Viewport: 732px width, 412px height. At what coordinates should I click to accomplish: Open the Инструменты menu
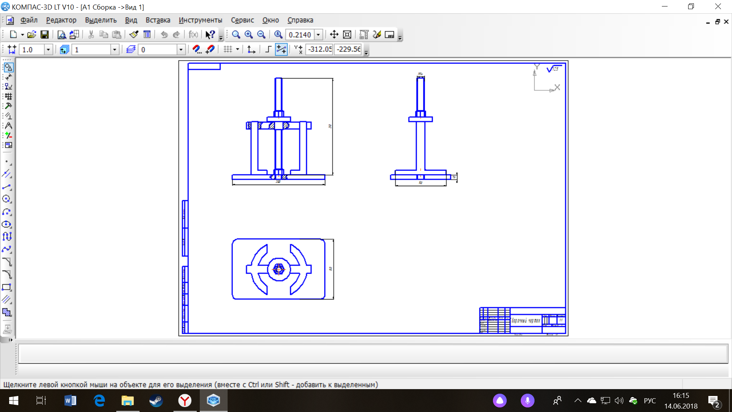200,20
